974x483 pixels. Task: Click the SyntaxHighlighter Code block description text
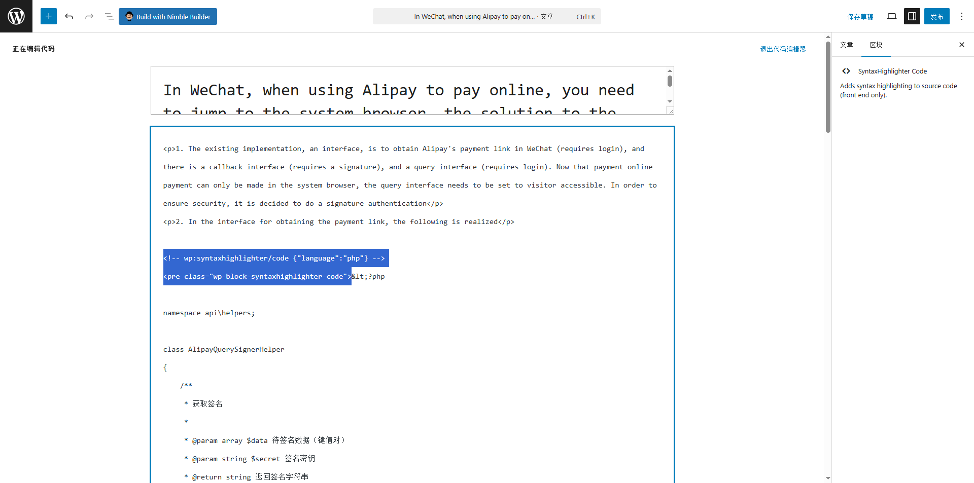[x=898, y=90]
